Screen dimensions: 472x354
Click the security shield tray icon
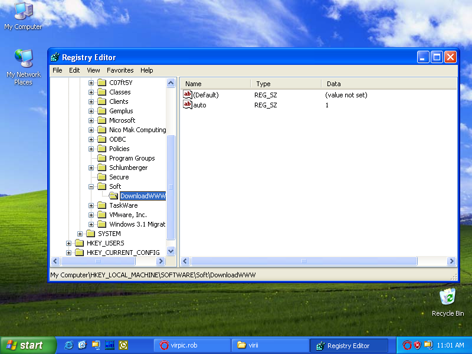pyautogui.click(x=418, y=345)
